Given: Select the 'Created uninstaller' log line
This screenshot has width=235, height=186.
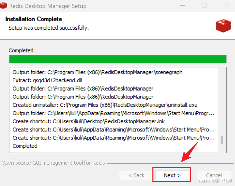Looking at the screenshot, I should click(105, 105).
